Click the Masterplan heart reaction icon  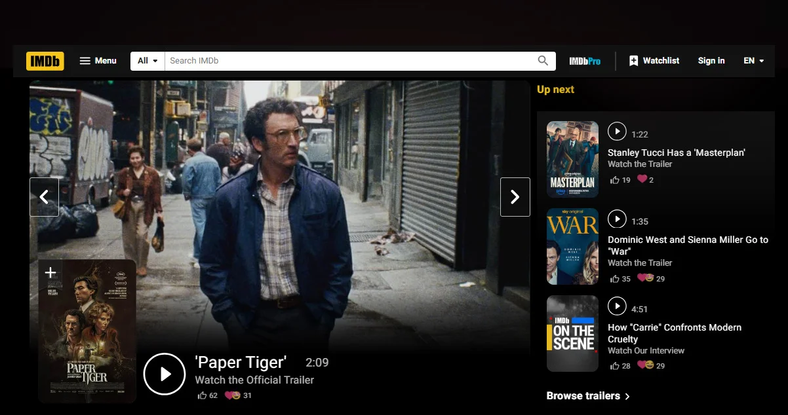(642, 179)
